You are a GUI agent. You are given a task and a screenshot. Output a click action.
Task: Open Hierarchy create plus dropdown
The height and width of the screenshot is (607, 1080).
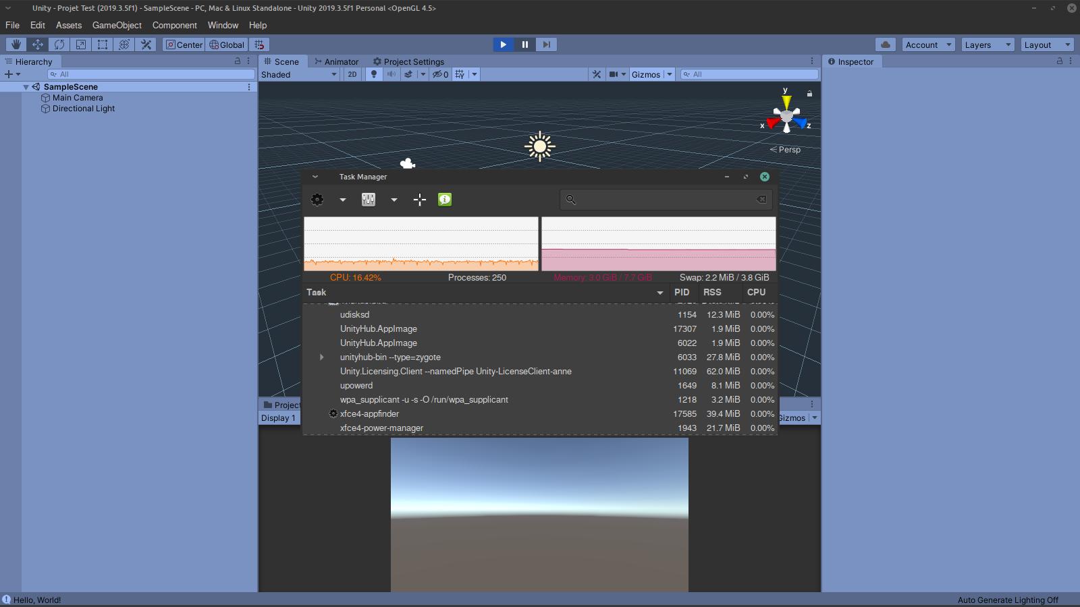pyautogui.click(x=12, y=74)
